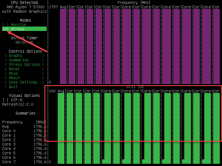Open the Summaries control option button
The height and width of the screenshot is (166, 222).
click(24, 60)
